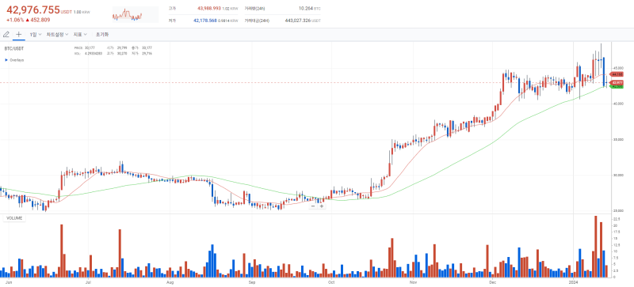Select the crosshair plus tool
The width and height of the screenshot is (634, 287).
[x=18, y=35]
